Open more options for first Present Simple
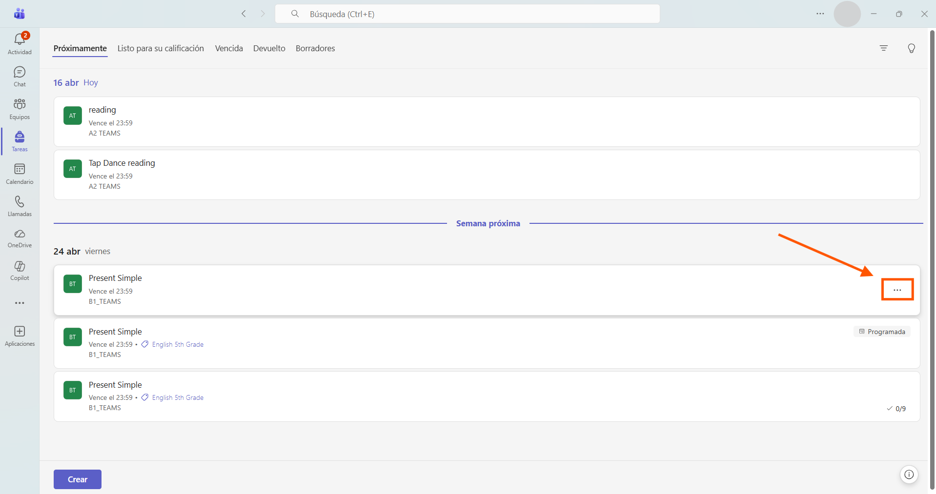 pos(897,290)
